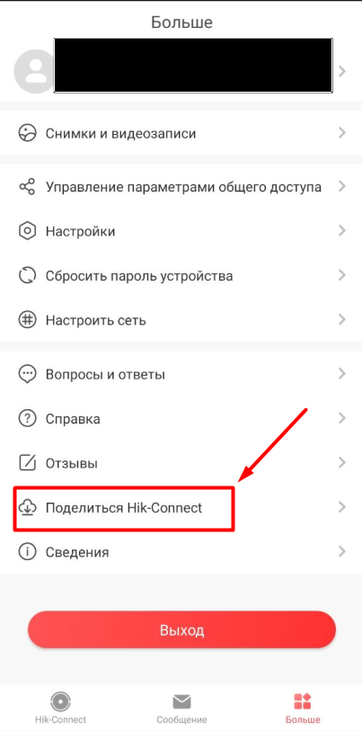
Task: Click the cloud download share Hik-Connect icon
Action: (x=27, y=508)
